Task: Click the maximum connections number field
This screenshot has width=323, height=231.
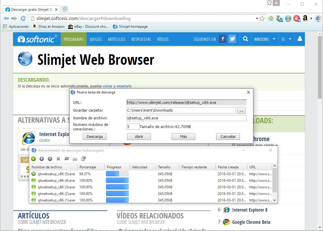Action: (133, 127)
